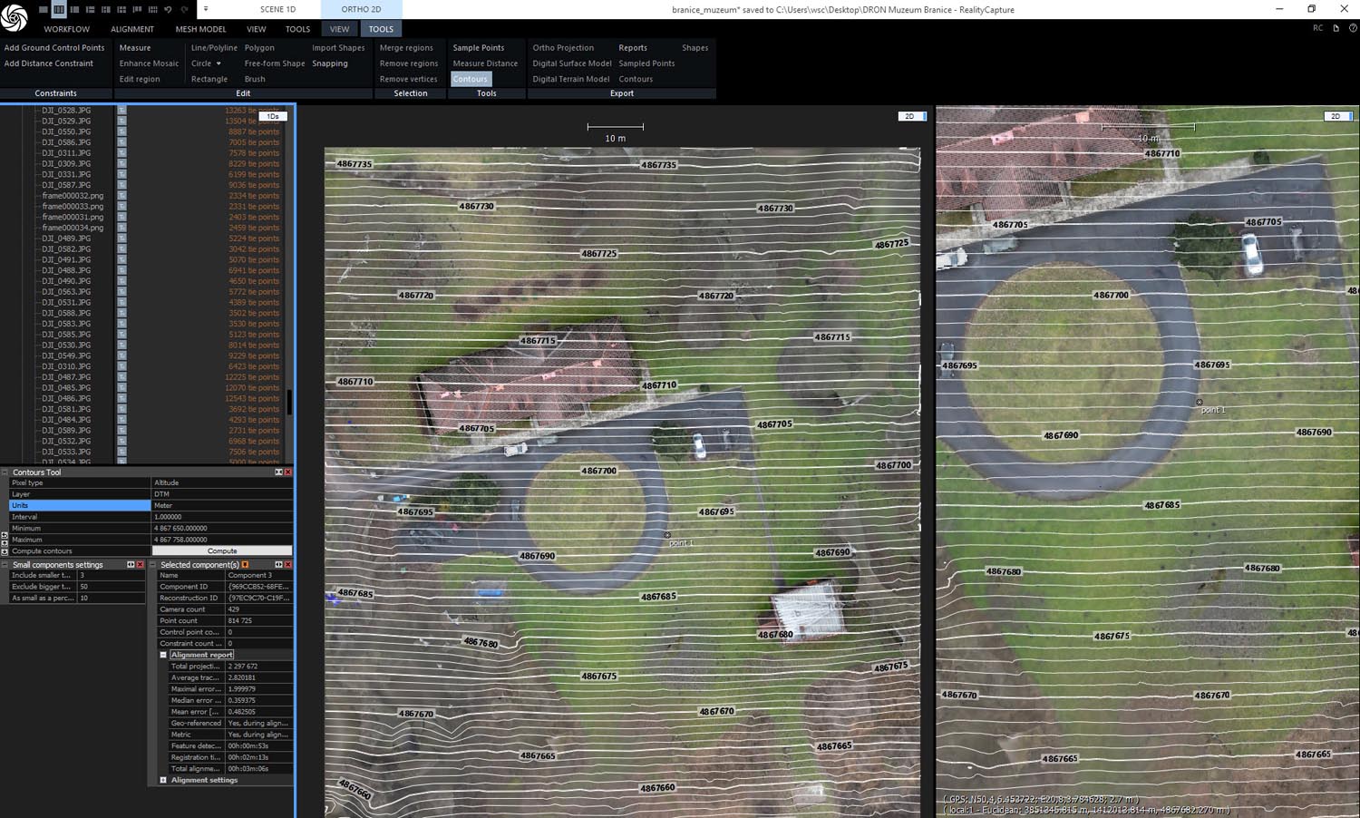The image size is (1360, 818).
Task: Open the Circle shape dropdown
Action: coord(219,63)
